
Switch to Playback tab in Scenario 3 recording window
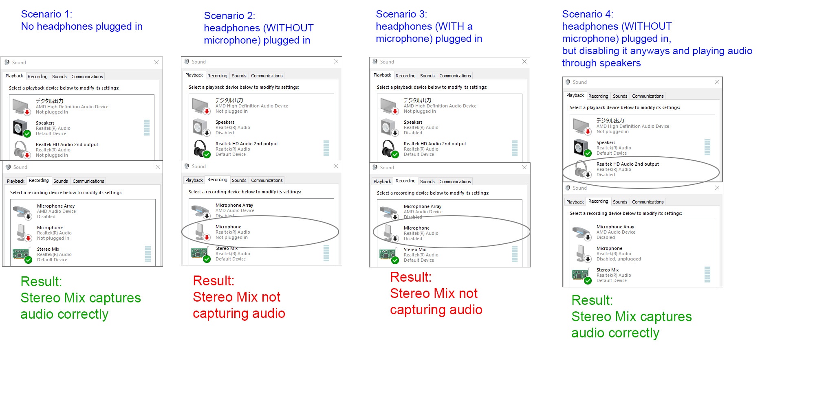pos(382,182)
